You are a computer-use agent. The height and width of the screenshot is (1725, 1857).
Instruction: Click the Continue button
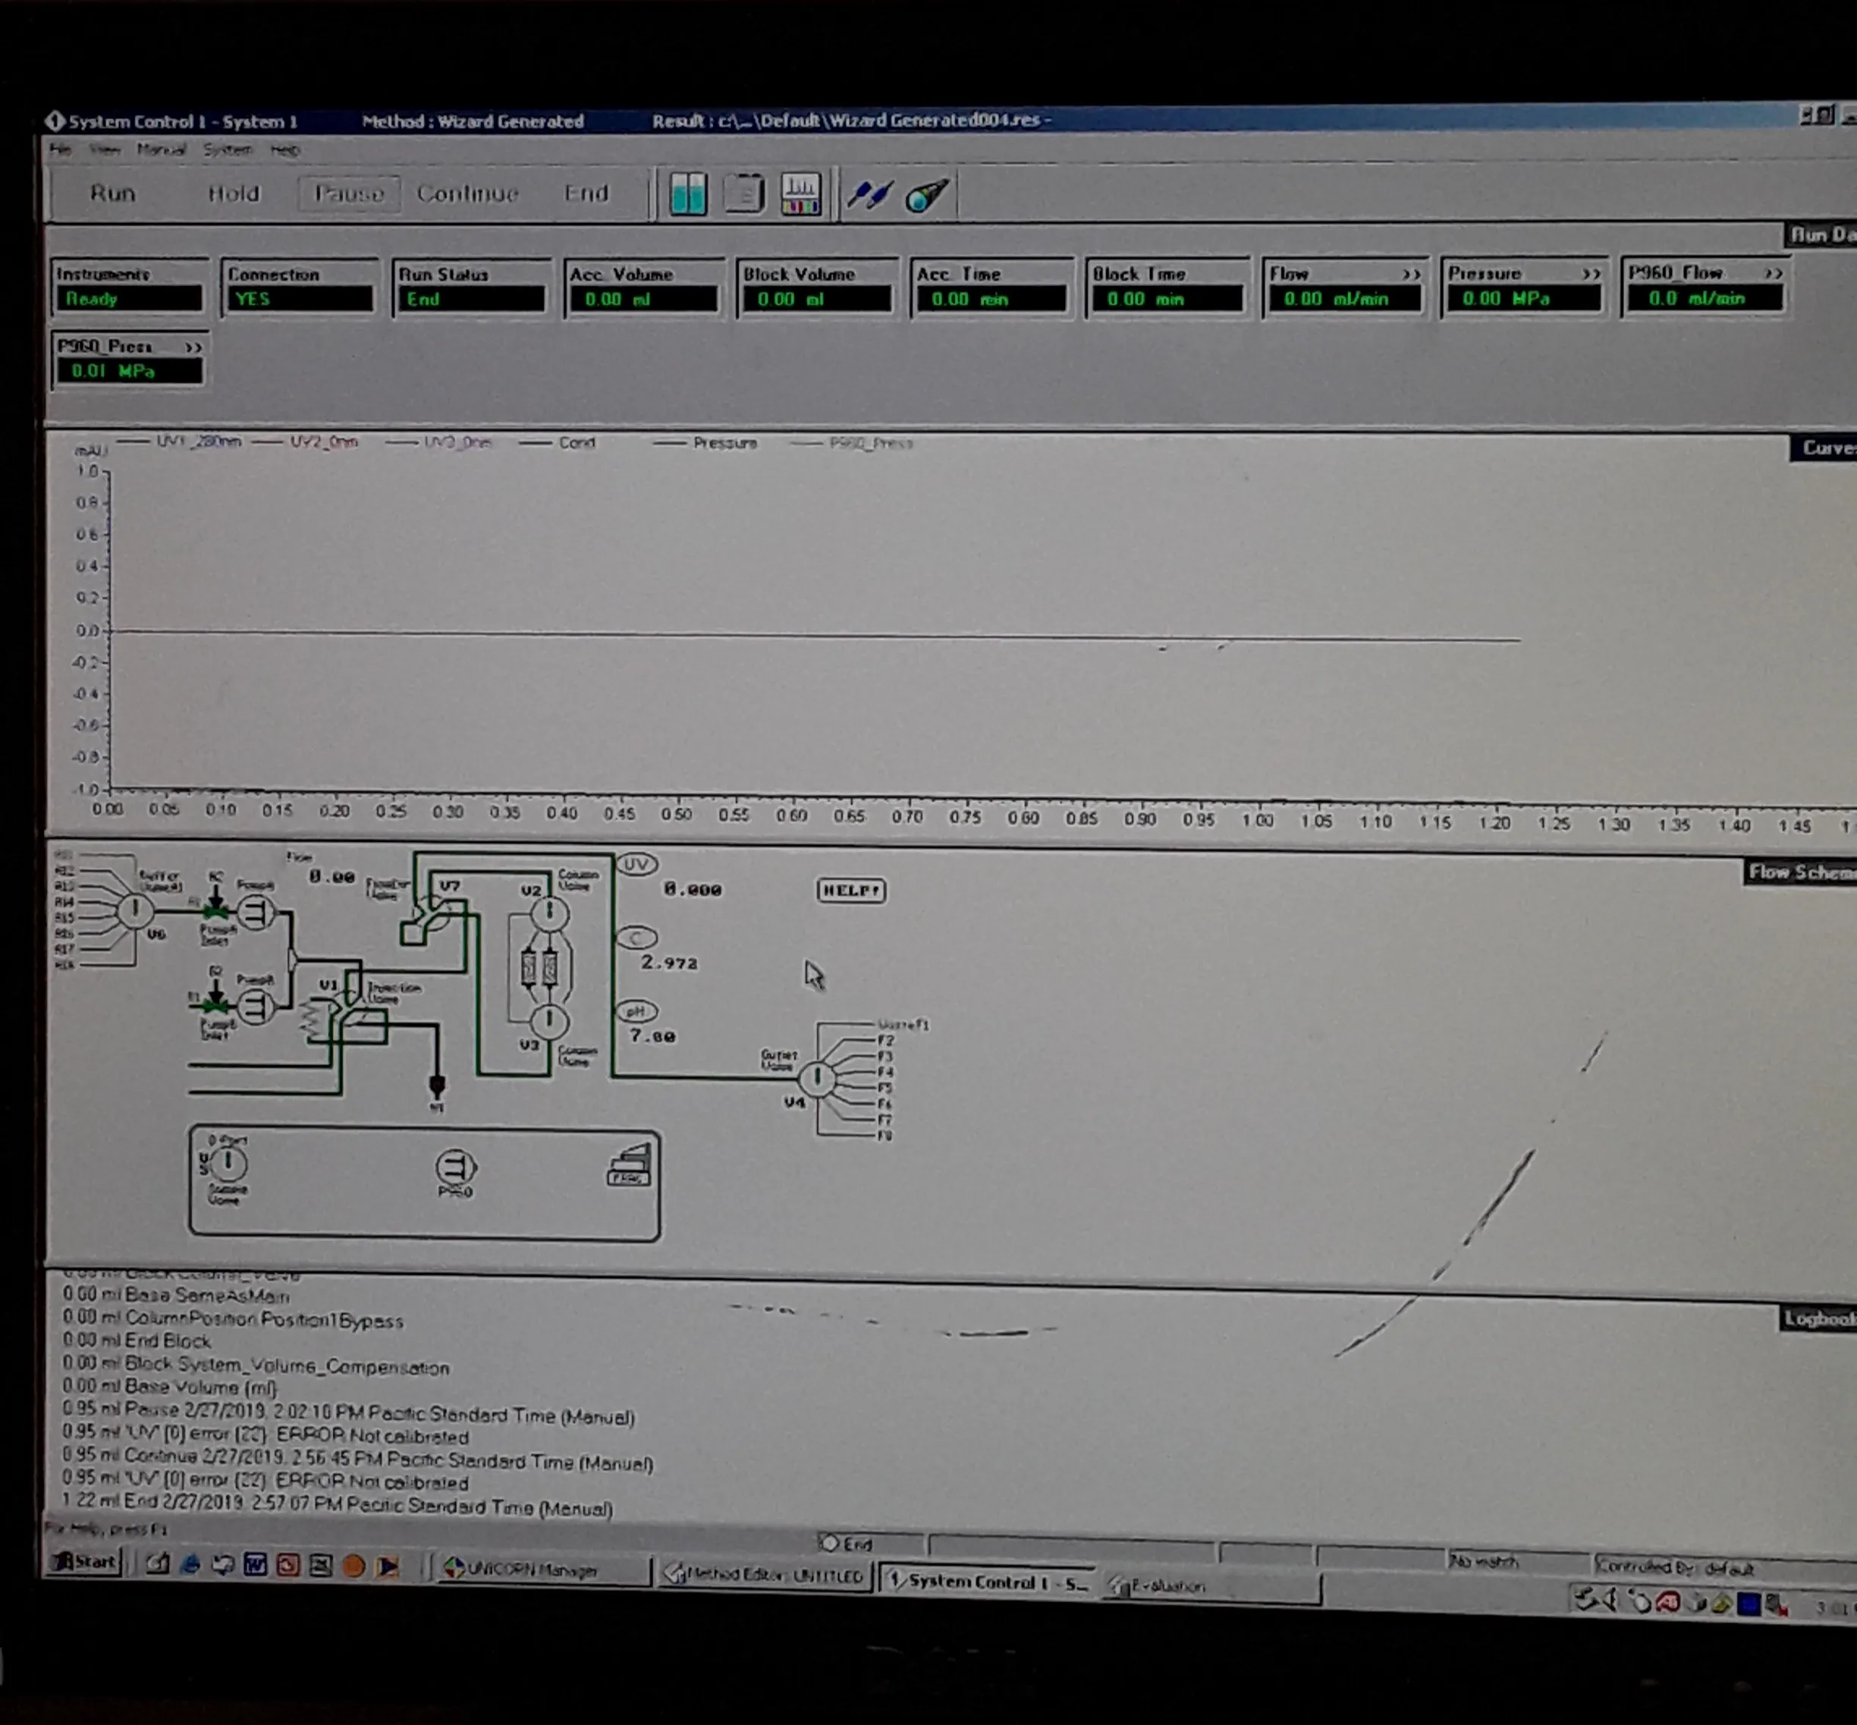tap(467, 193)
